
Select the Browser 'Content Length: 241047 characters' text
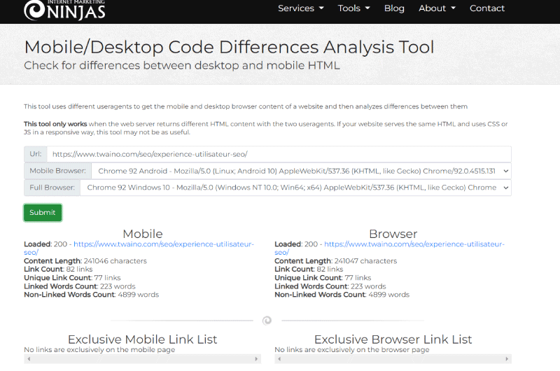click(x=336, y=261)
